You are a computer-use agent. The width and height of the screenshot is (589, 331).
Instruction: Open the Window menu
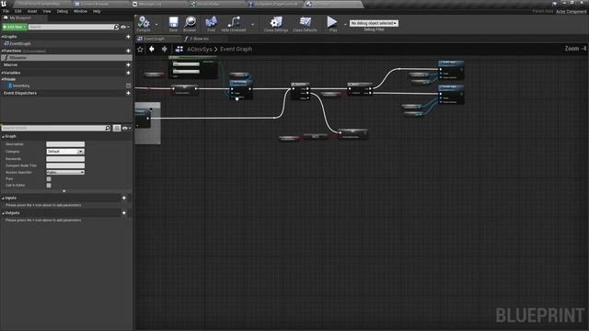click(x=80, y=11)
